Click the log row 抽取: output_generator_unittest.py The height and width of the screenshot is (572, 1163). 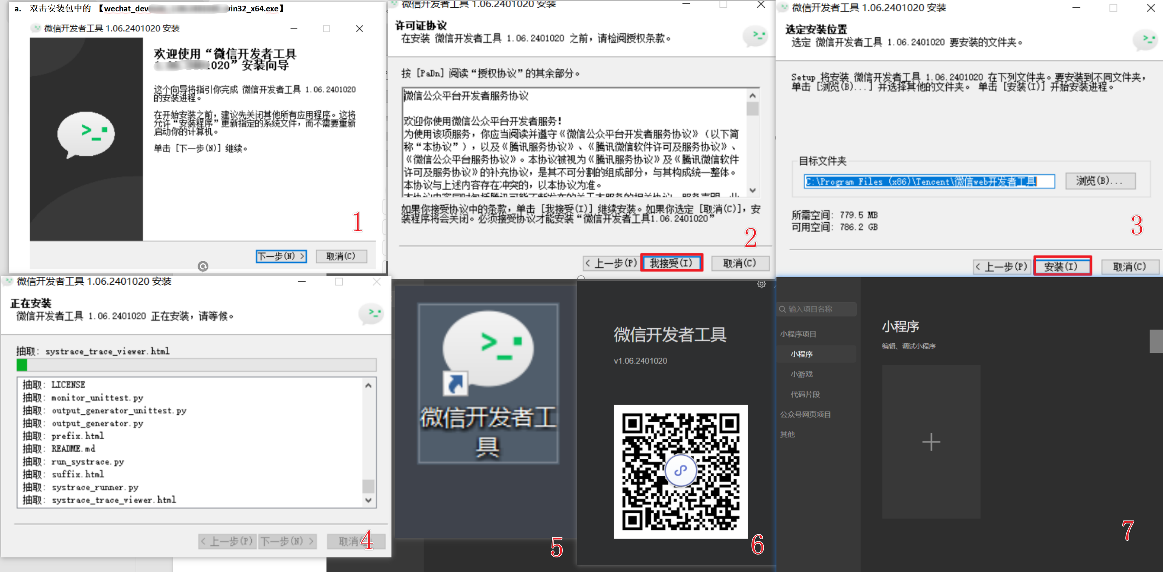105,411
